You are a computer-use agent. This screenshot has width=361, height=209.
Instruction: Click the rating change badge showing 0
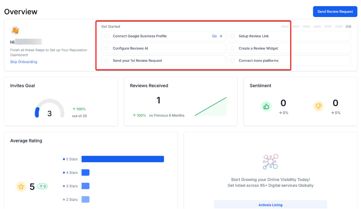coord(42,186)
